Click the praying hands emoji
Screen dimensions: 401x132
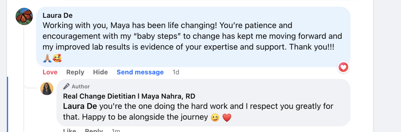tap(47, 59)
